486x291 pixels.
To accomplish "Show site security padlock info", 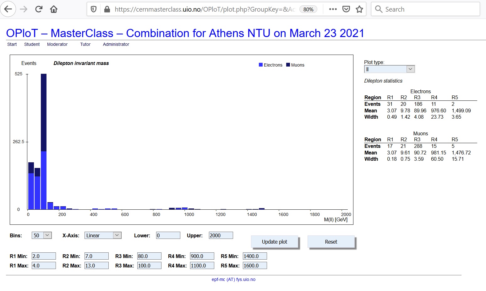I will coord(107,9).
